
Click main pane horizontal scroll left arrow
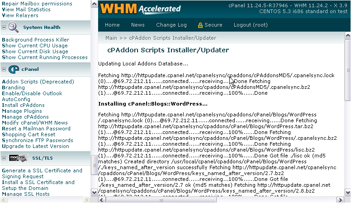pyautogui.click(x=102, y=200)
